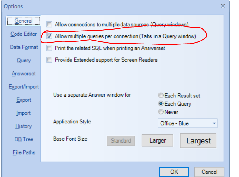Open the Data Format tab
The height and width of the screenshot is (177, 239).
pyautogui.click(x=24, y=47)
